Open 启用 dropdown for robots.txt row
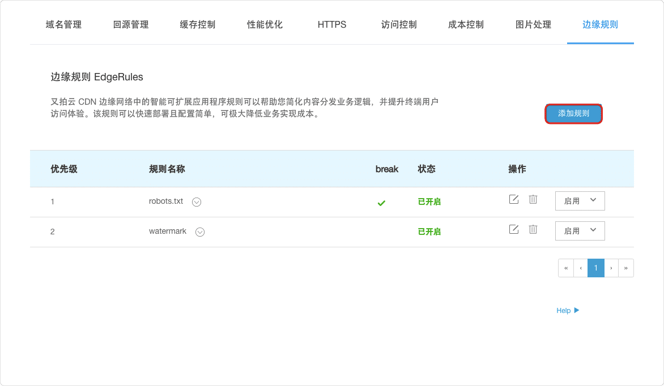The height and width of the screenshot is (386, 664). point(580,200)
